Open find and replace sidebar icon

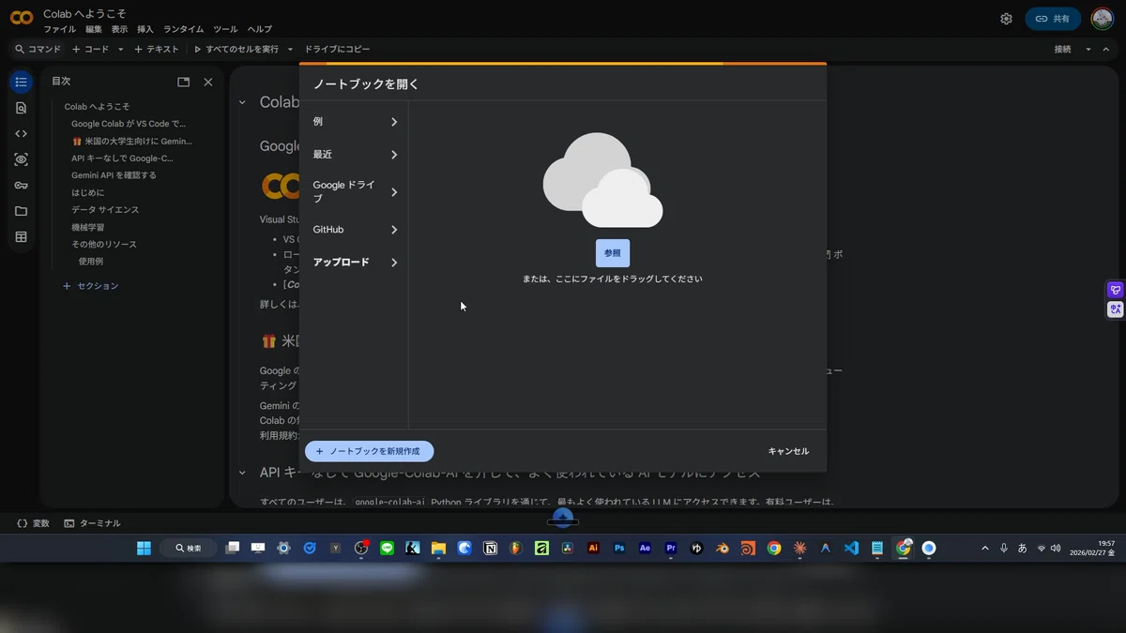click(x=21, y=108)
